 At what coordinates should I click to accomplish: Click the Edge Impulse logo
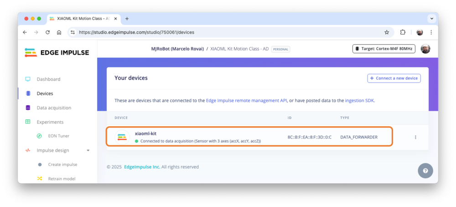57,52
